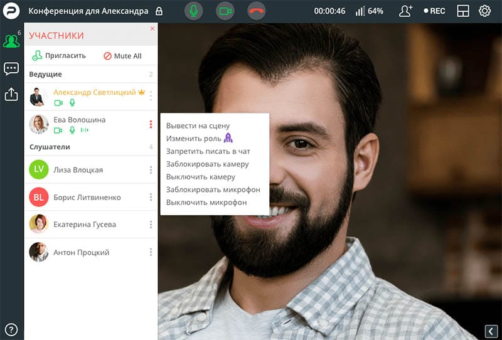This screenshot has height=340, width=502.
Task: End the call with red hang-up button
Action: pyautogui.click(x=257, y=11)
